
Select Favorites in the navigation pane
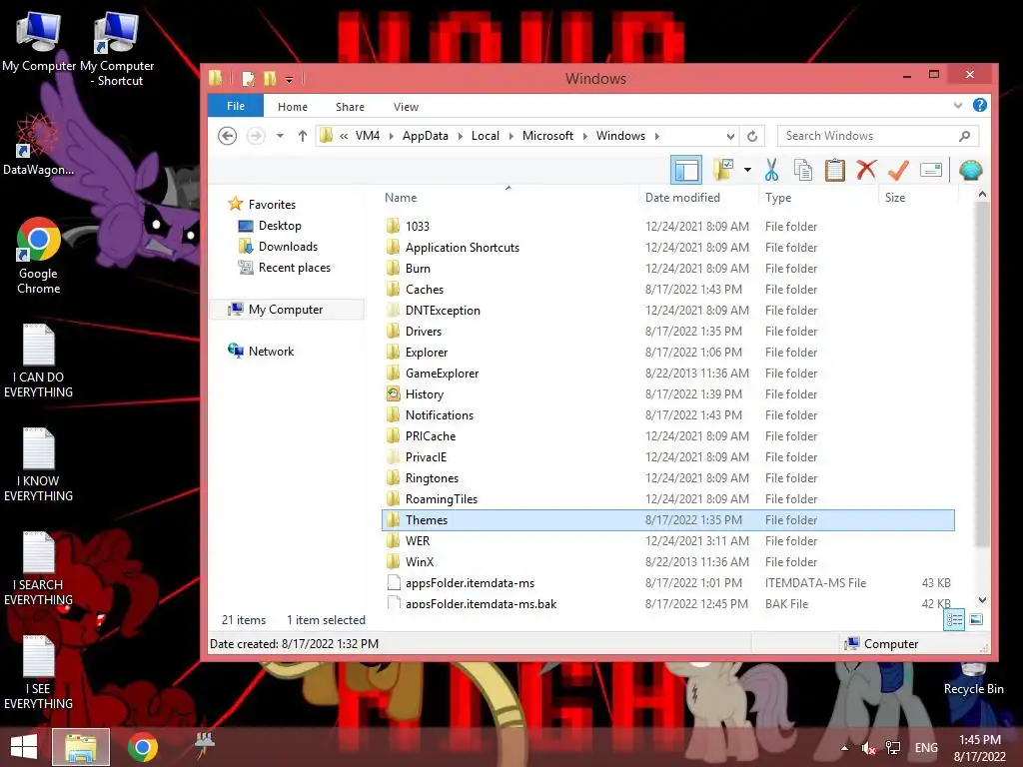(262, 204)
